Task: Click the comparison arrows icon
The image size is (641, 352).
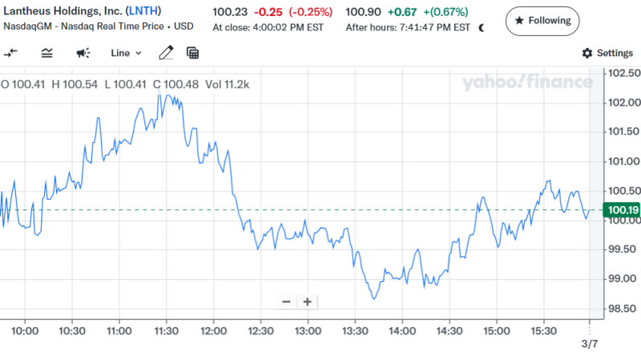Action: [x=10, y=53]
